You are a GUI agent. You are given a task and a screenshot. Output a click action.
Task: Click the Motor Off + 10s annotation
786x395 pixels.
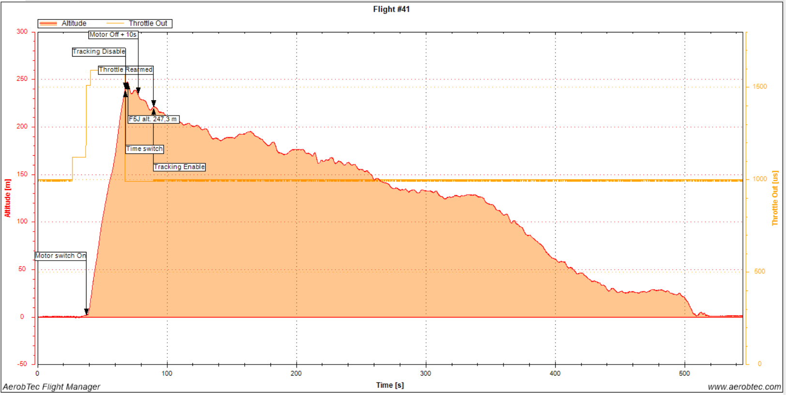tap(113, 35)
